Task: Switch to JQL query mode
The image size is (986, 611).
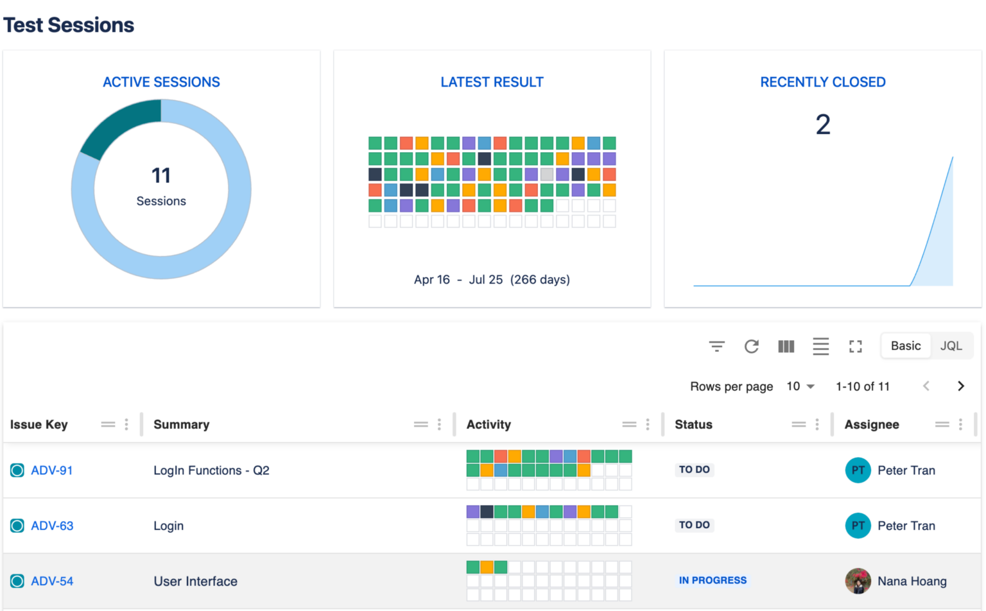Action: tap(952, 345)
